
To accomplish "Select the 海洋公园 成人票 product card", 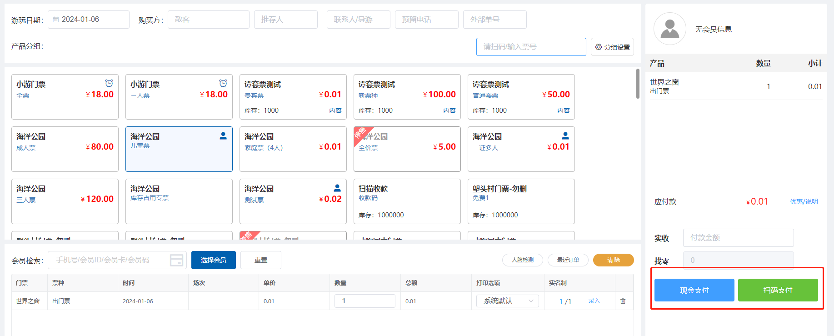I will click(65, 149).
